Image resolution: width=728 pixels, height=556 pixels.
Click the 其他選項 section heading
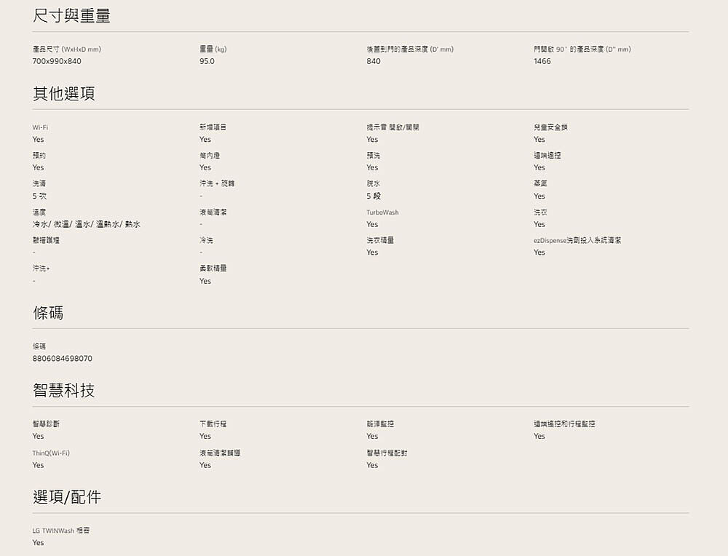click(x=63, y=94)
